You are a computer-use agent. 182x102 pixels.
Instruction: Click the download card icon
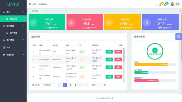109,23
